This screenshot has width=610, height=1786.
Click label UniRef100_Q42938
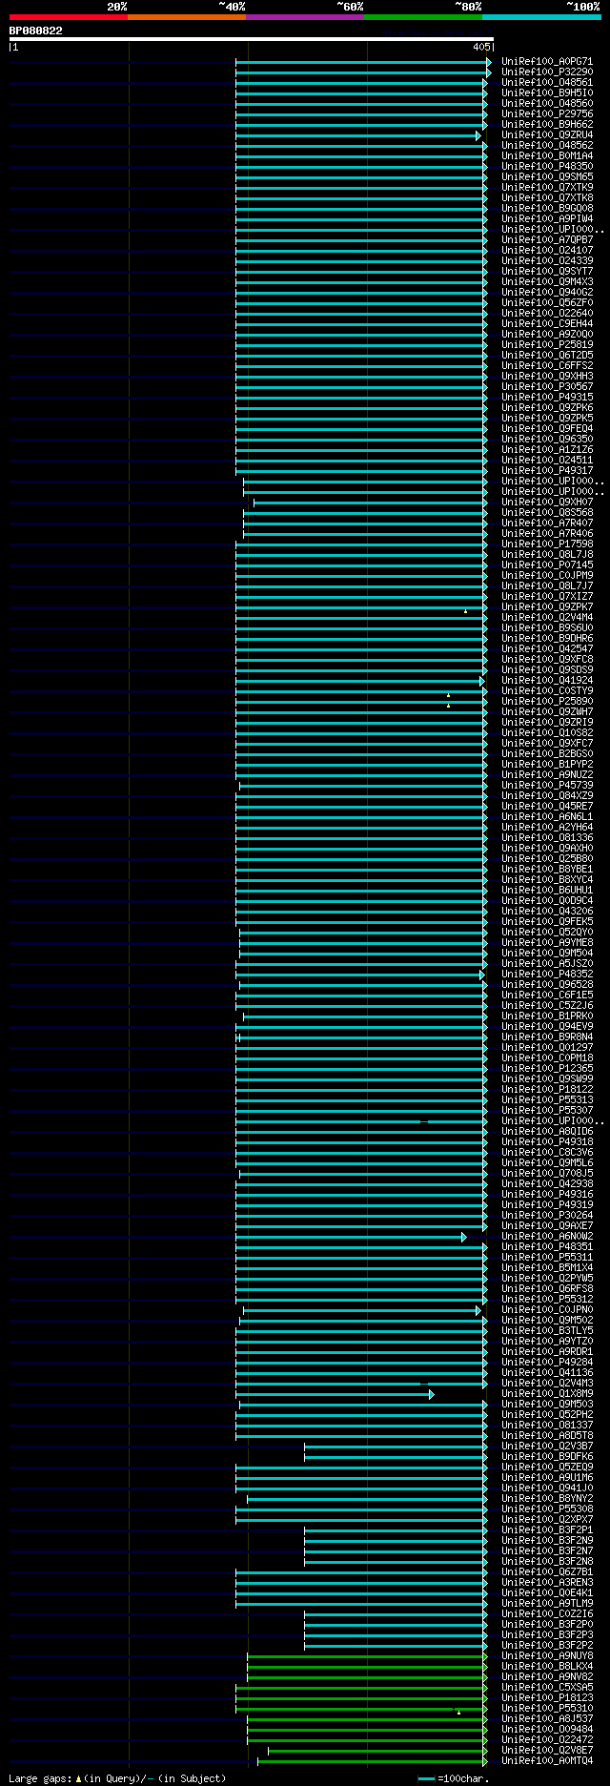(x=547, y=1184)
